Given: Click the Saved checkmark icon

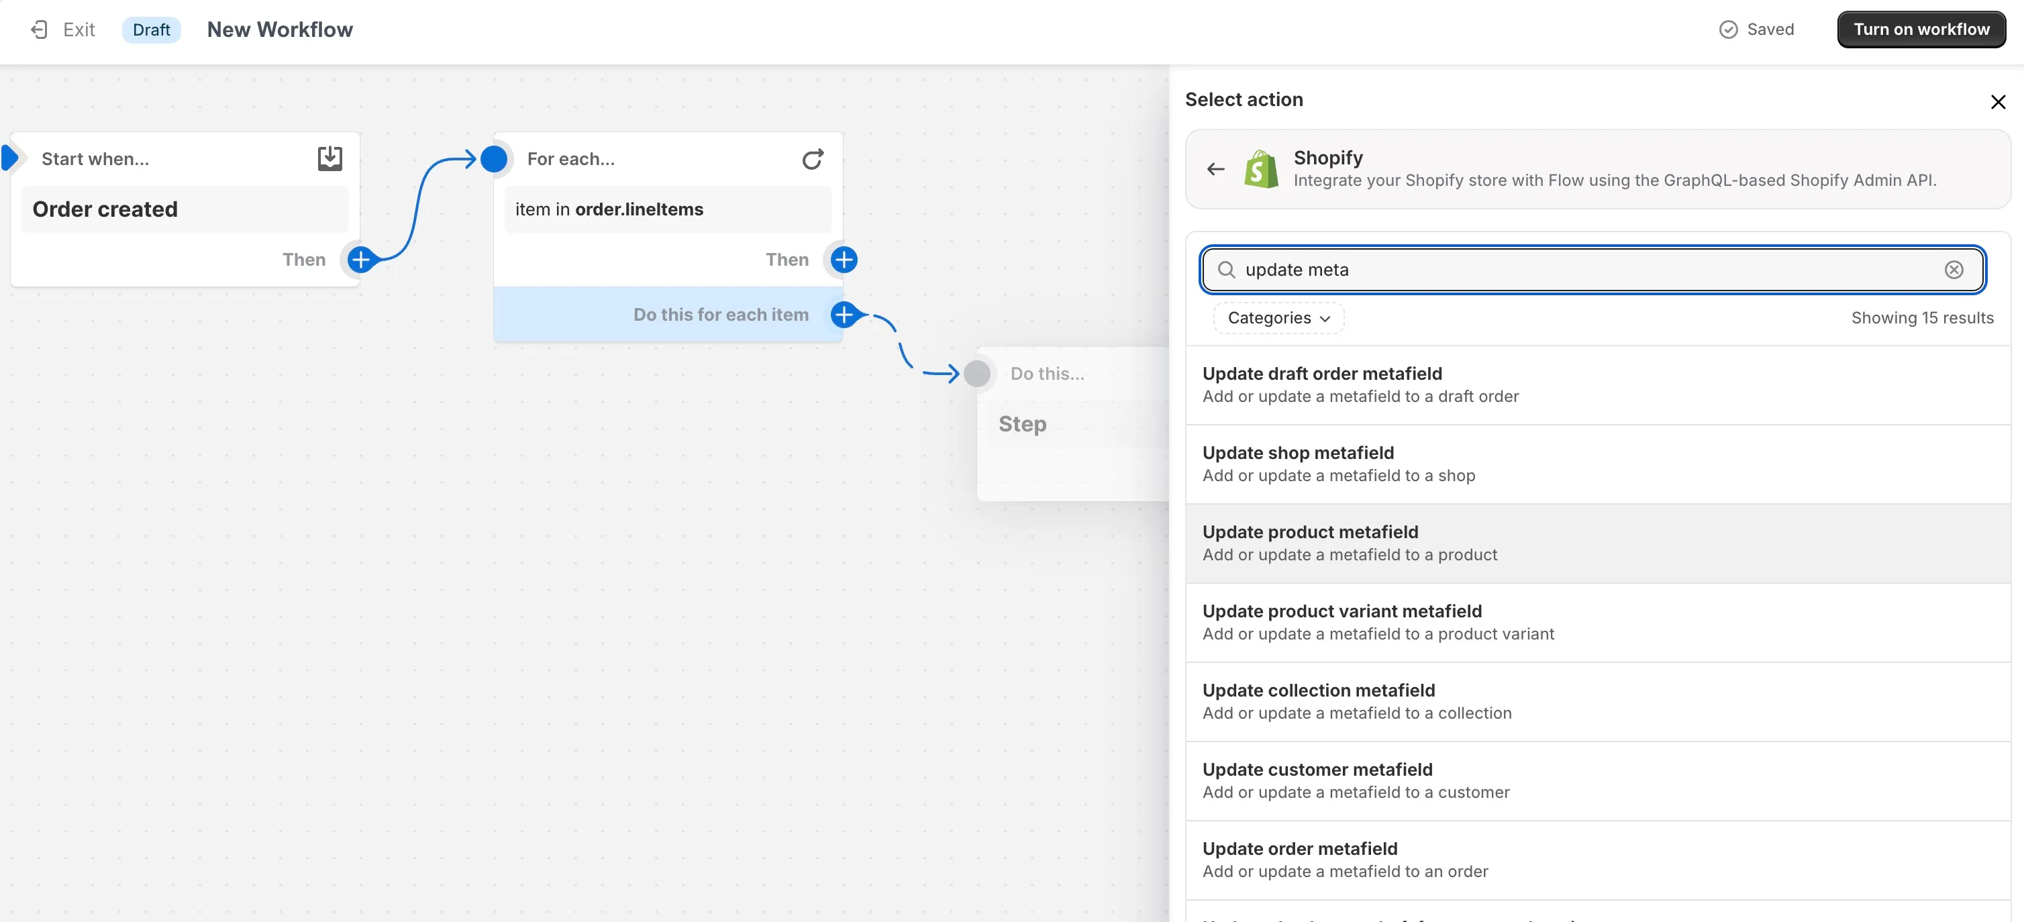Looking at the screenshot, I should 1728,30.
